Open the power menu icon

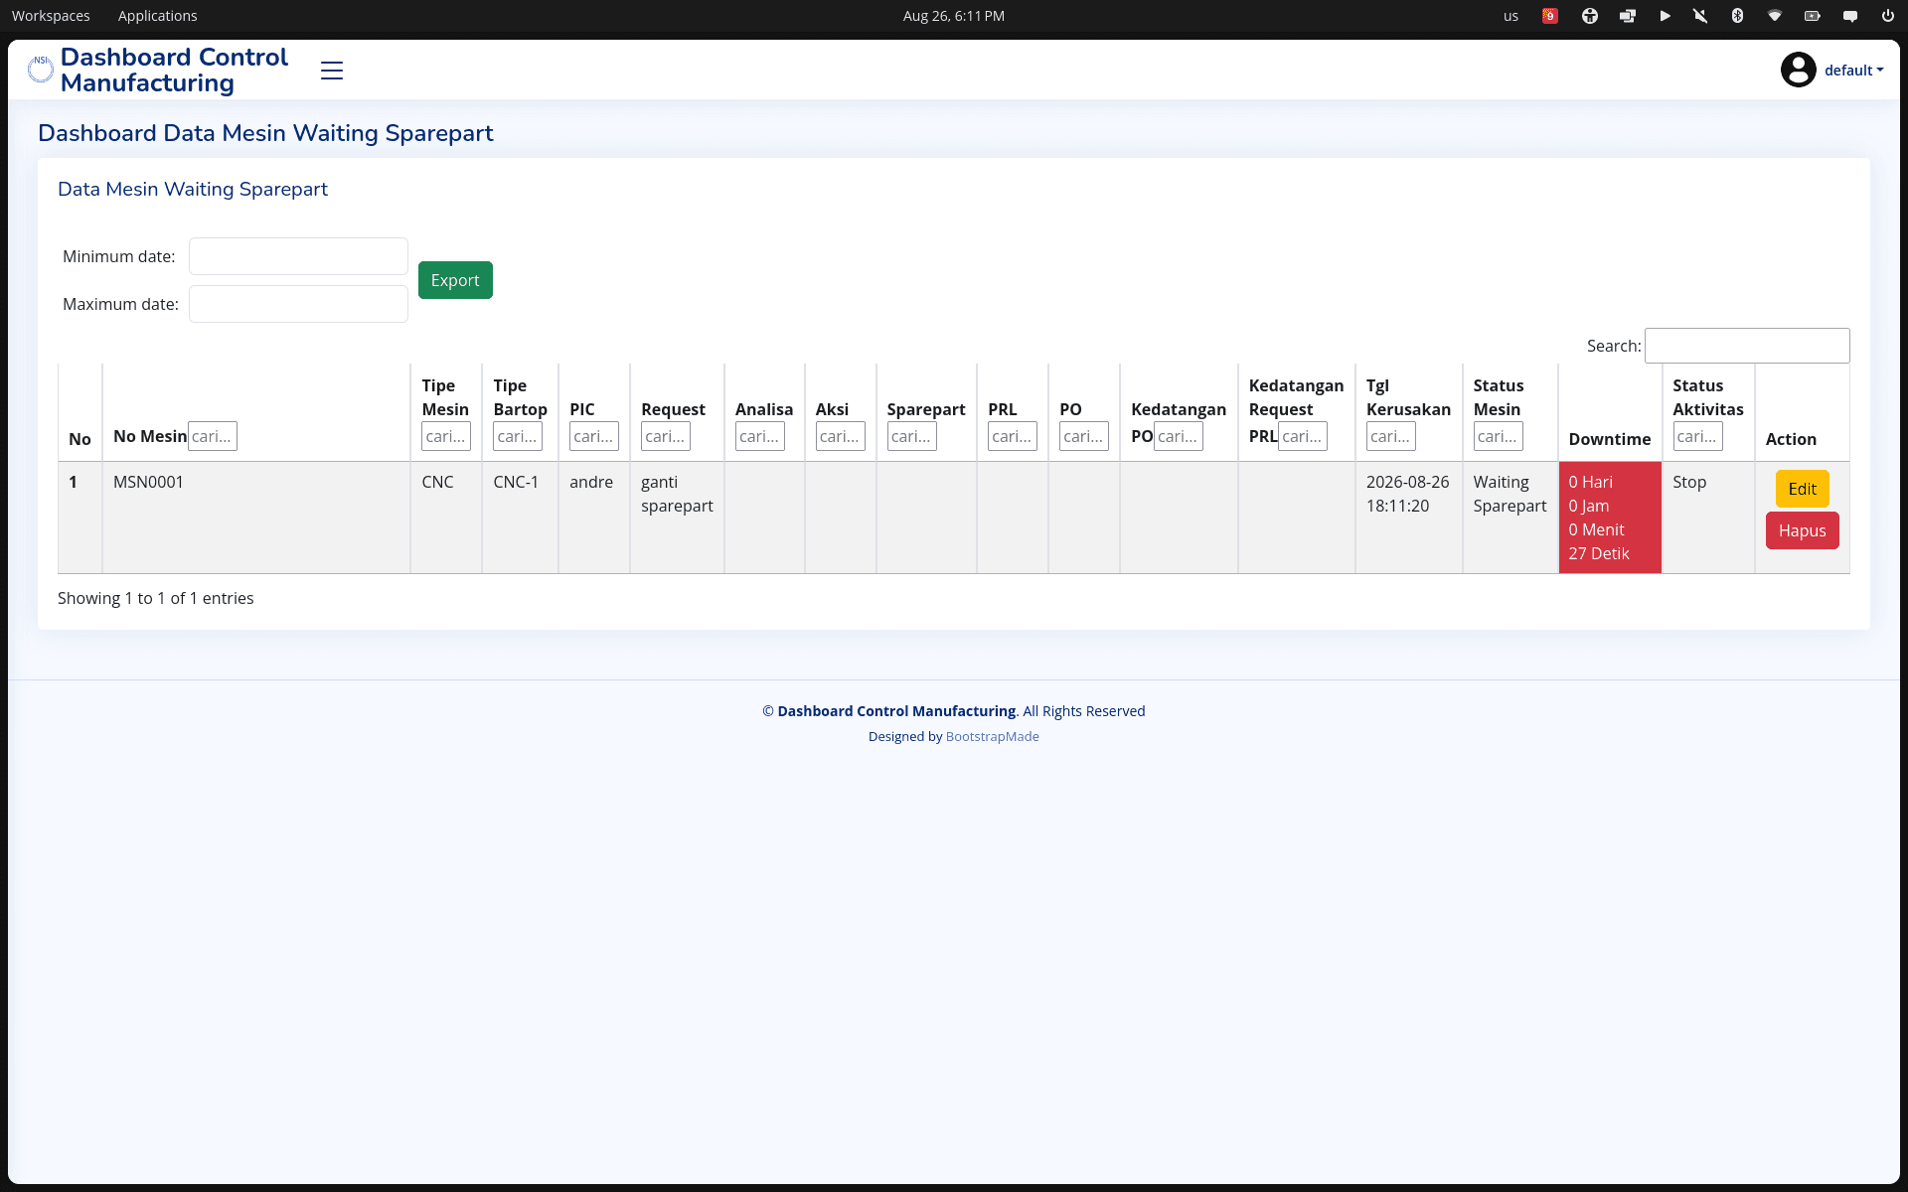[1887, 16]
